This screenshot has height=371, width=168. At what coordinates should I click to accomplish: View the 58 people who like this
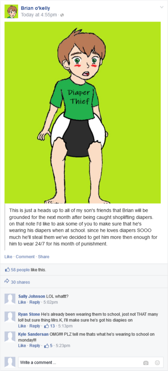[20, 269]
